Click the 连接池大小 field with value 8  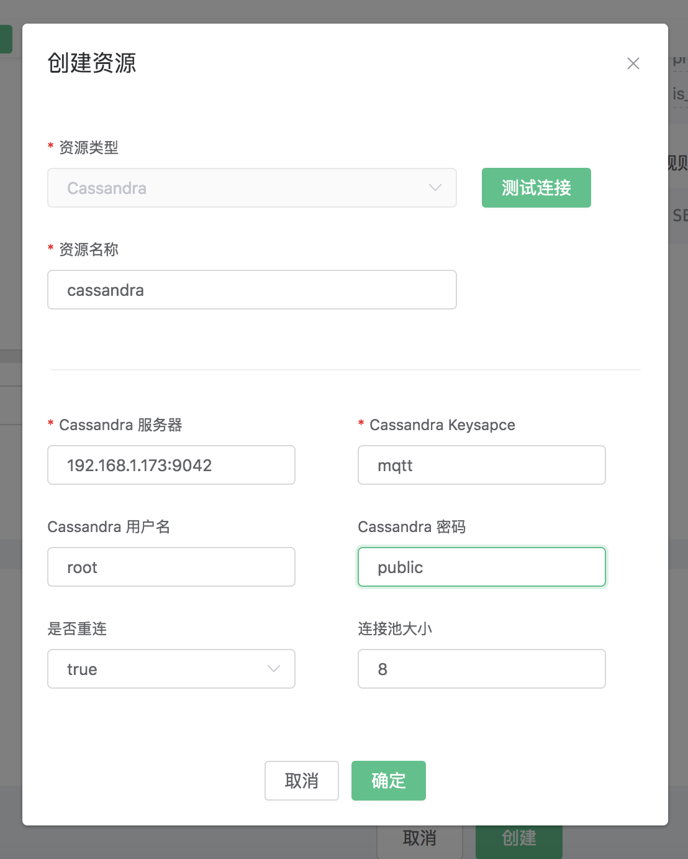481,669
